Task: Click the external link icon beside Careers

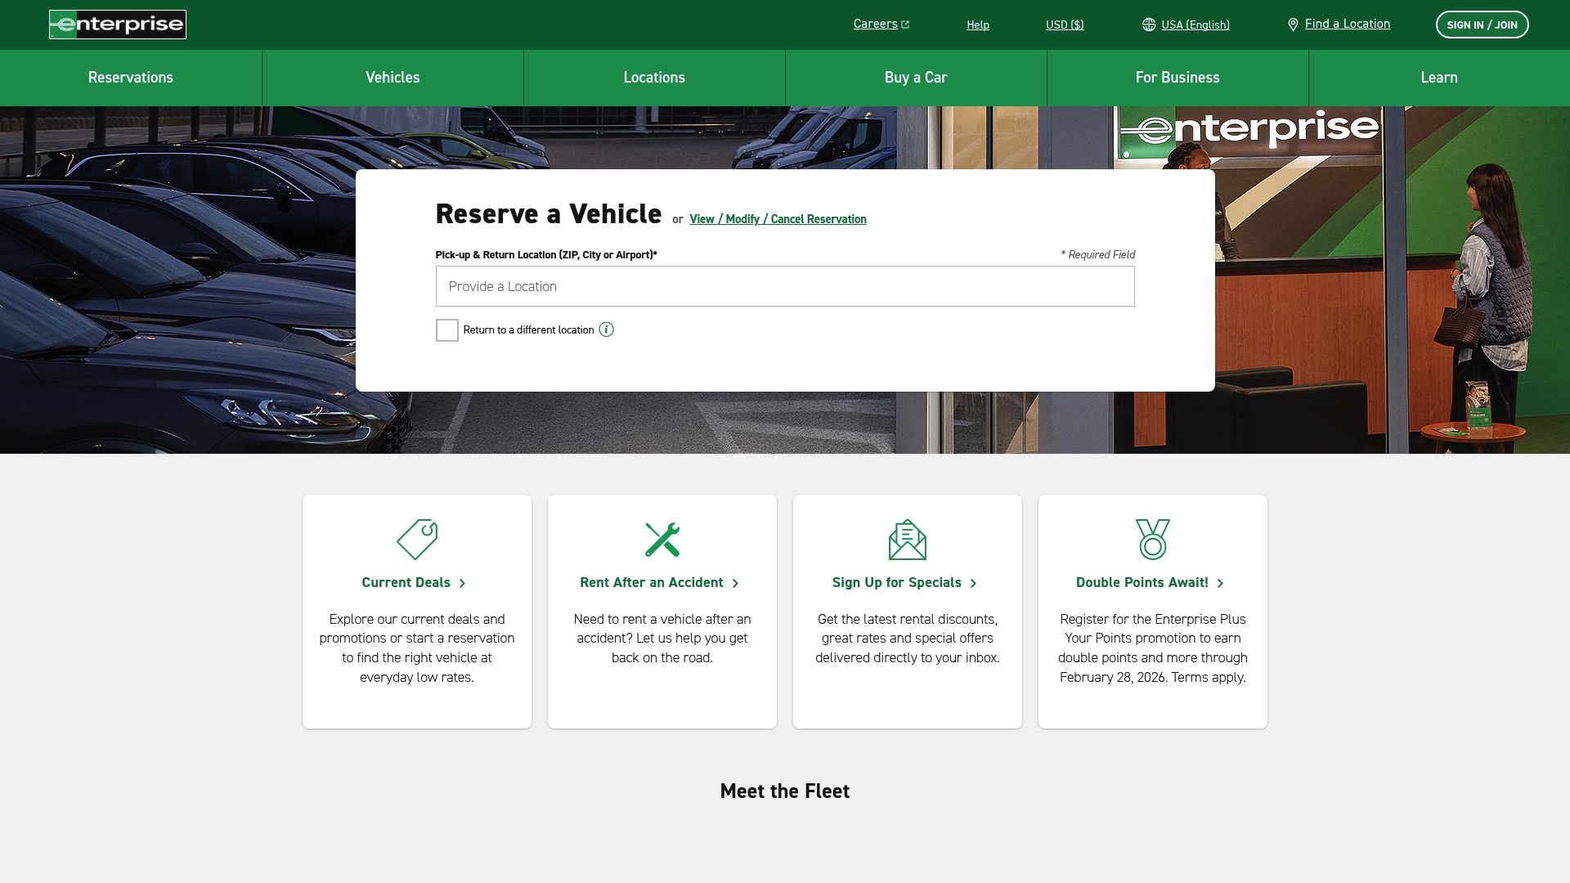Action: point(904,23)
